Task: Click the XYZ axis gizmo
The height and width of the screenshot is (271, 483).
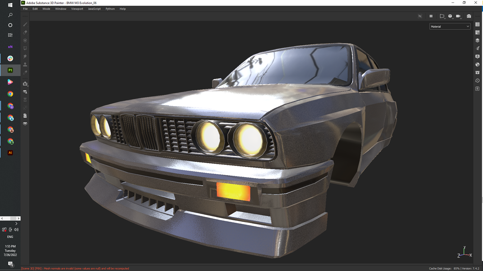Action: (x=464, y=252)
